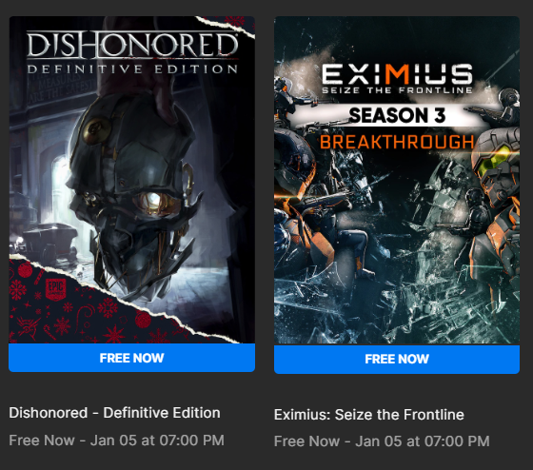Open the Eximius game cover thumbnail
This screenshot has width=533, height=470.
click(x=397, y=181)
